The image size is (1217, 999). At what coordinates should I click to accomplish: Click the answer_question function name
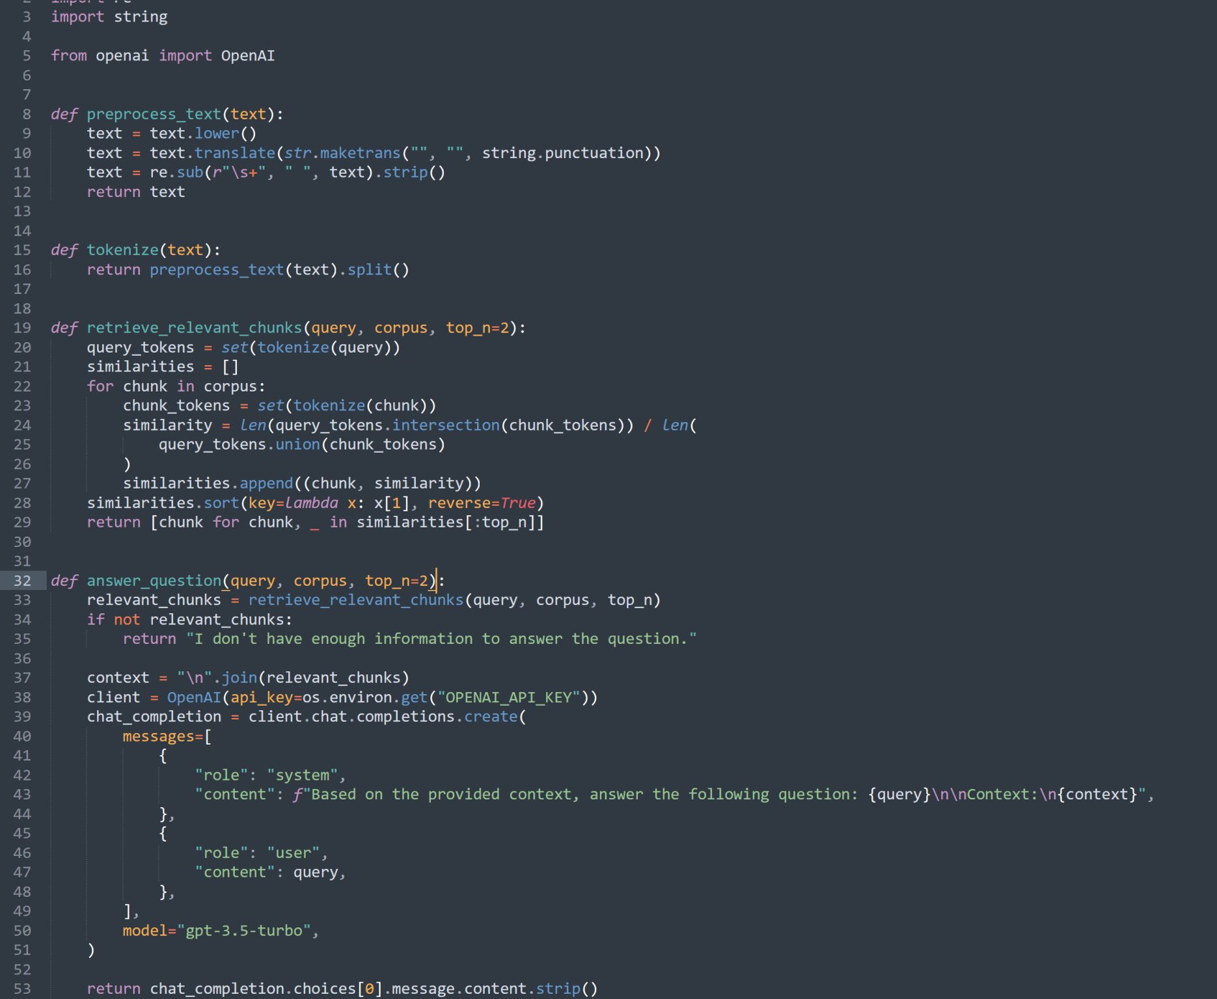154,581
